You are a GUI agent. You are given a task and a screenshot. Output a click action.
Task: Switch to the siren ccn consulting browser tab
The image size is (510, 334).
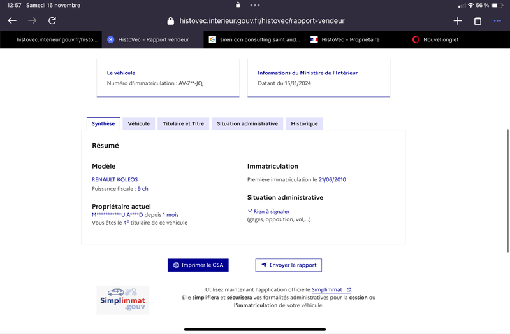tap(254, 39)
